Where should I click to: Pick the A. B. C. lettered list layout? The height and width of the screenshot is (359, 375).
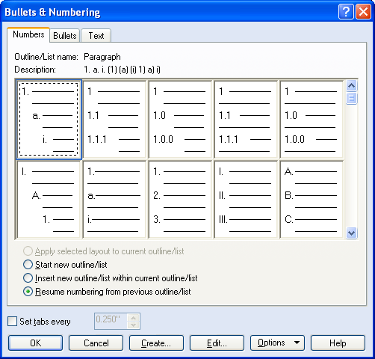click(x=312, y=200)
